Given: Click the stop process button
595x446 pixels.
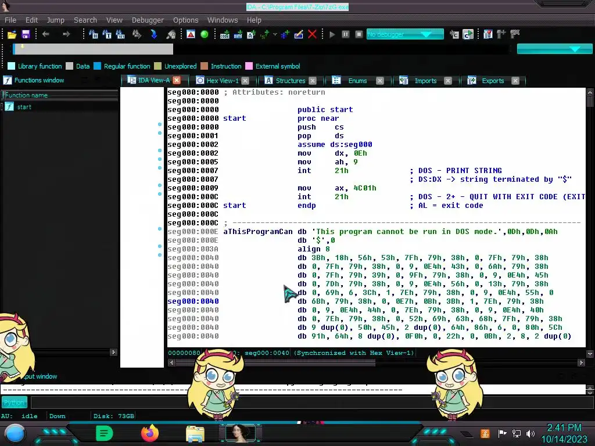Looking at the screenshot, I should point(359,34).
